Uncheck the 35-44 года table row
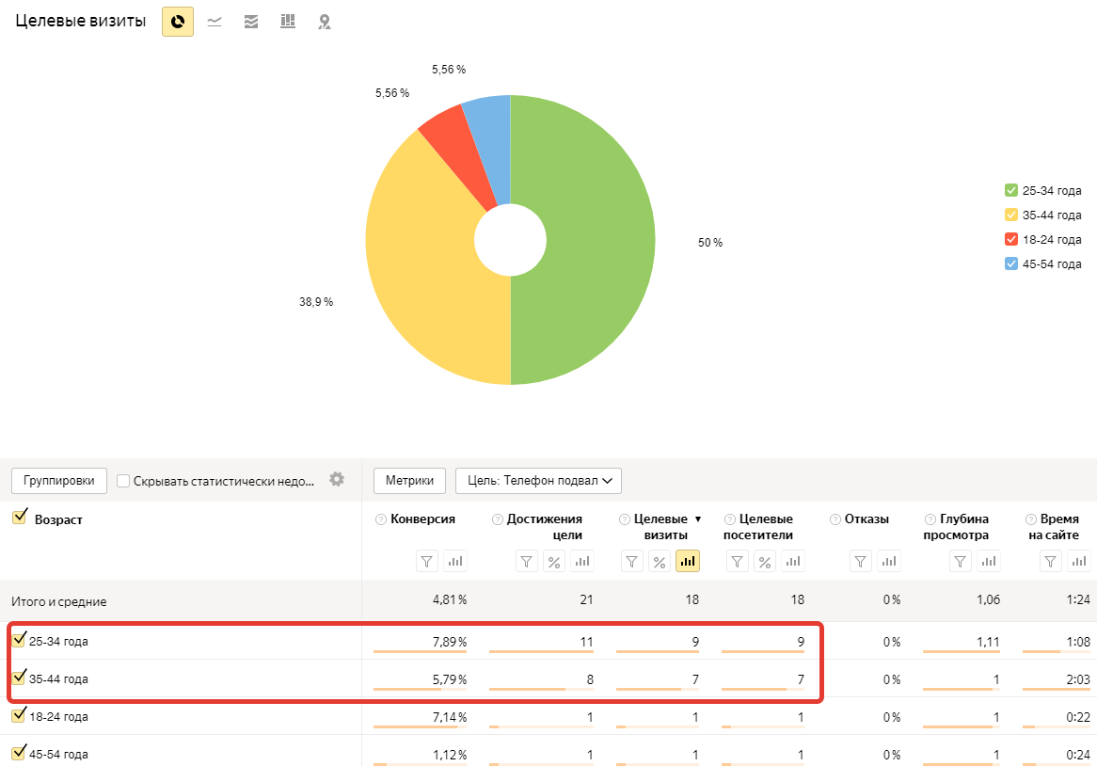Viewport: 1097px width, 766px height. point(19,678)
